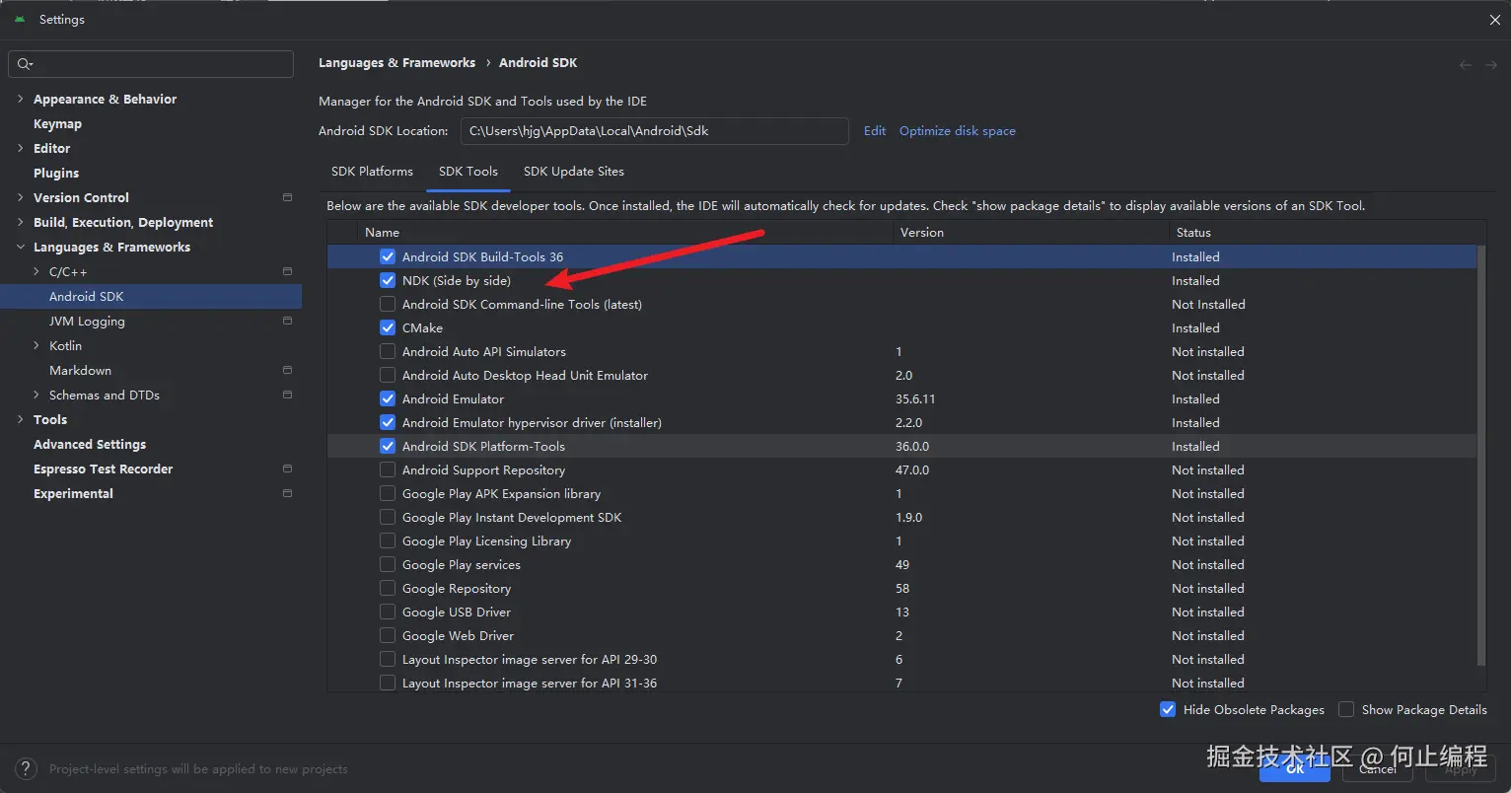
Task: Click the back navigation arrow
Action: (1466, 64)
